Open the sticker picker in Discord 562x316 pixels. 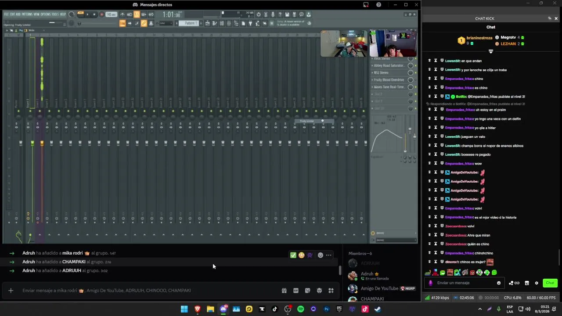coord(307,291)
